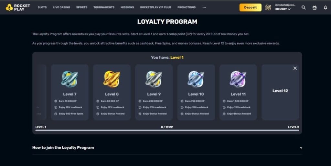Viewport: 331px width, 166px height.
Task: Close the Level 12 card with X
Action: click(295, 68)
